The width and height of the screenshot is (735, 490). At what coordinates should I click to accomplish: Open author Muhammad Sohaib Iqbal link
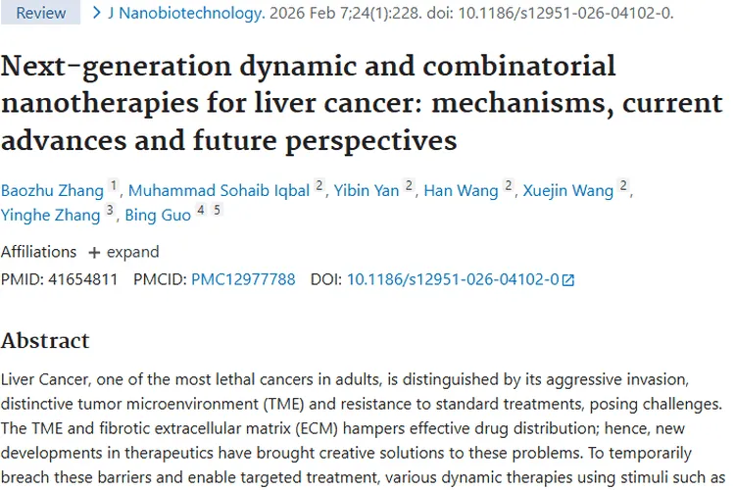click(x=220, y=190)
